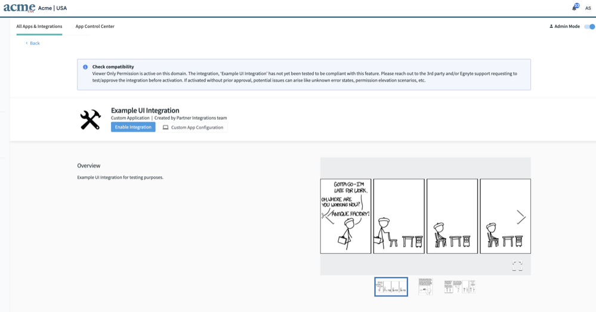Show next image with right chevron
Viewport: 596px width, 312px height.
coord(521,217)
